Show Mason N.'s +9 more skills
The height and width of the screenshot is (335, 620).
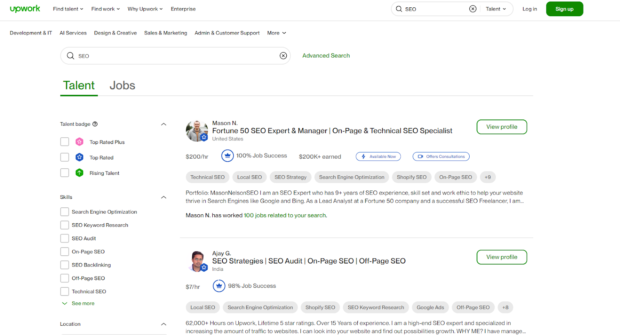pos(488,177)
